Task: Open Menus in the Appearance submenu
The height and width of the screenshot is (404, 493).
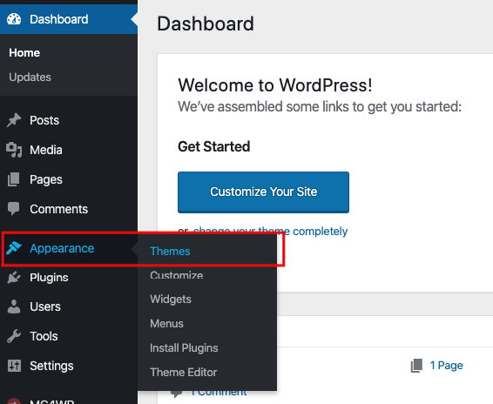Action: [x=166, y=324]
